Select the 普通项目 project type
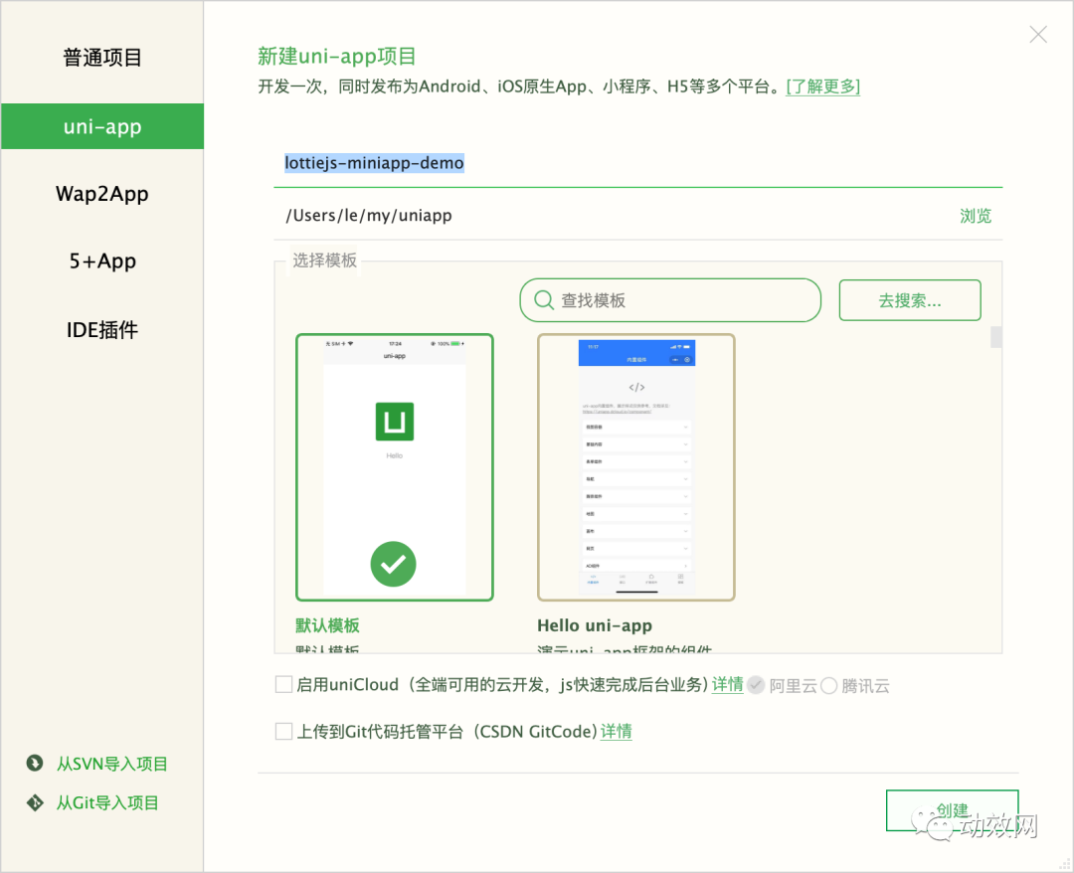The height and width of the screenshot is (873, 1074). pyautogui.click(x=102, y=58)
